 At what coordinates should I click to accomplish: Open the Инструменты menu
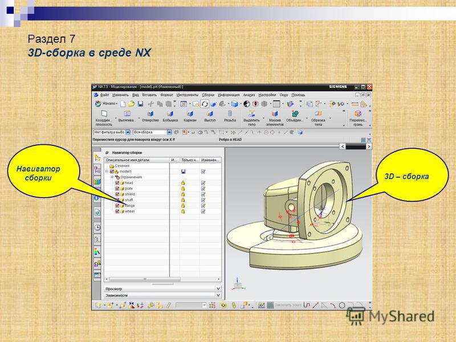pos(188,95)
